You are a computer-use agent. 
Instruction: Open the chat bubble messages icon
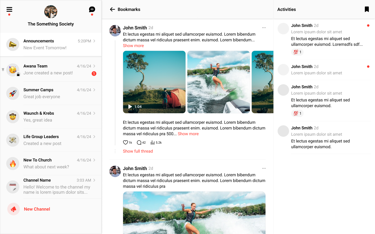click(x=92, y=10)
